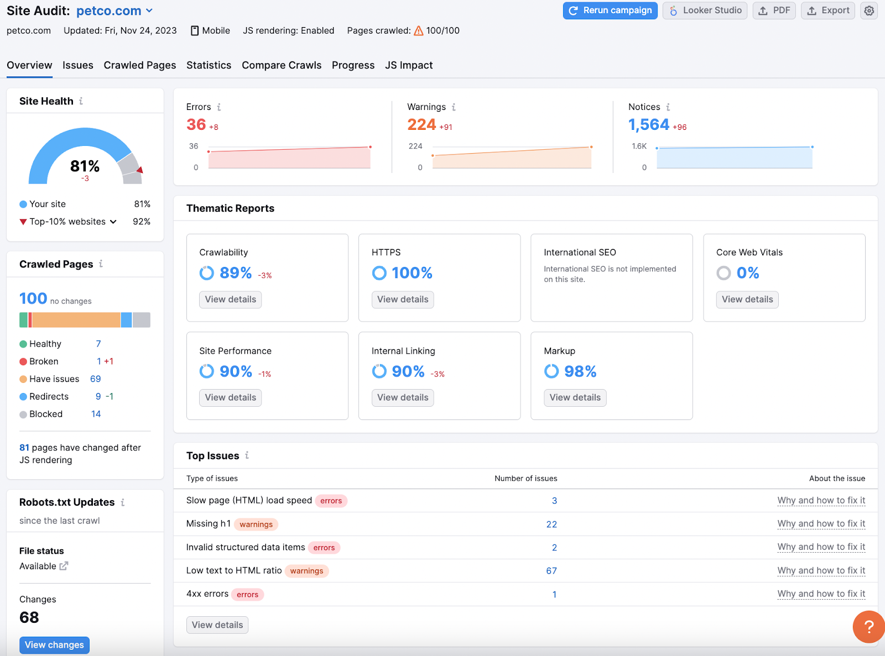Click the Site Health info icon
The height and width of the screenshot is (656, 885).
coord(81,101)
